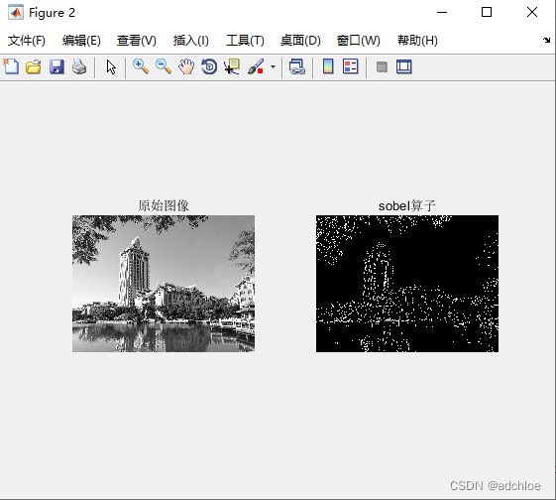Screen dimensions: 556x500
Task: Open the 工具(T) menu
Action: 246,41
